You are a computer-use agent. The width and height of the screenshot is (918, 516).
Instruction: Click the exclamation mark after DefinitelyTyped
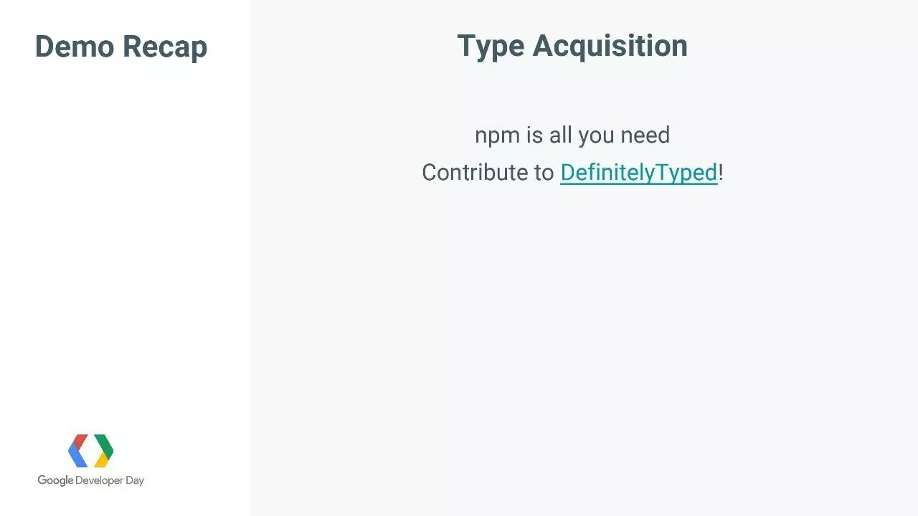pyautogui.click(x=721, y=173)
